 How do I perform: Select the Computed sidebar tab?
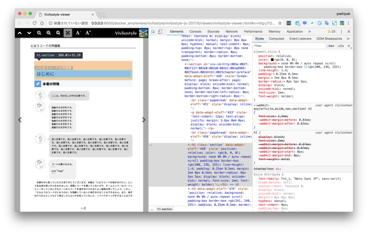[276, 39]
